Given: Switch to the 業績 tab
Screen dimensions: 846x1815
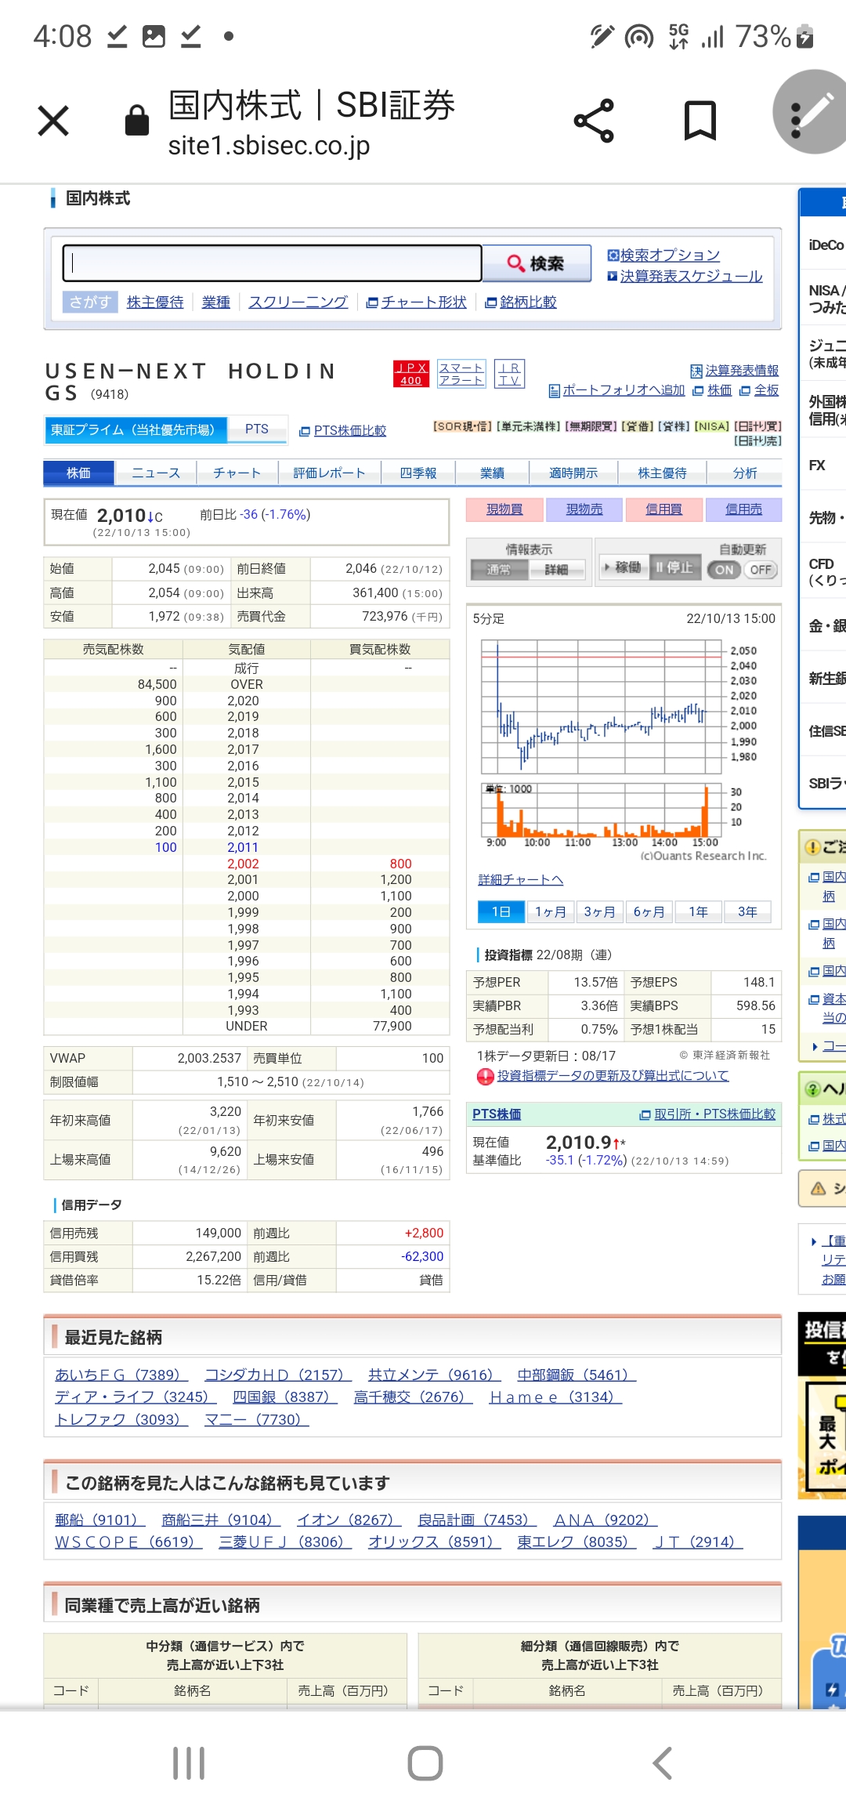Looking at the screenshot, I should (x=492, y=473).
